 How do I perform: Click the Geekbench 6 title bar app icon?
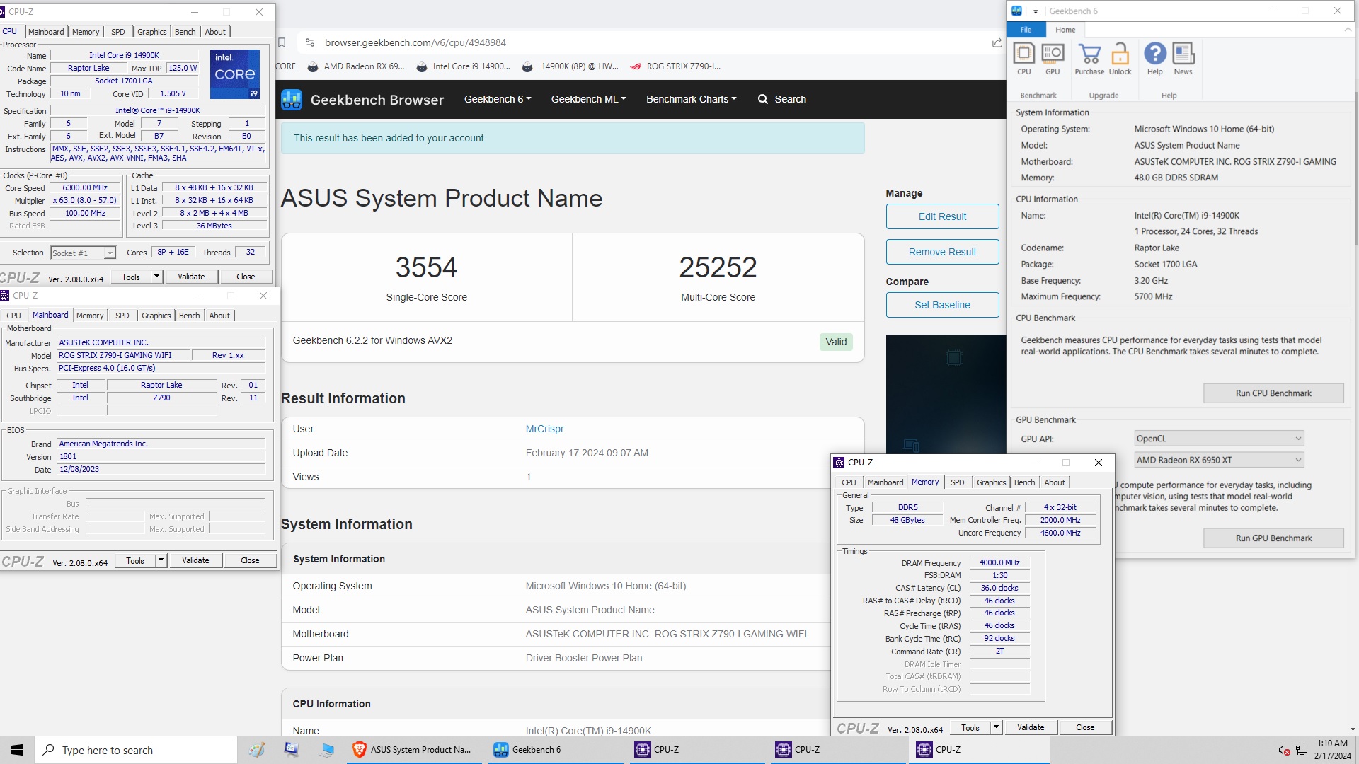tap(1016, 11)
